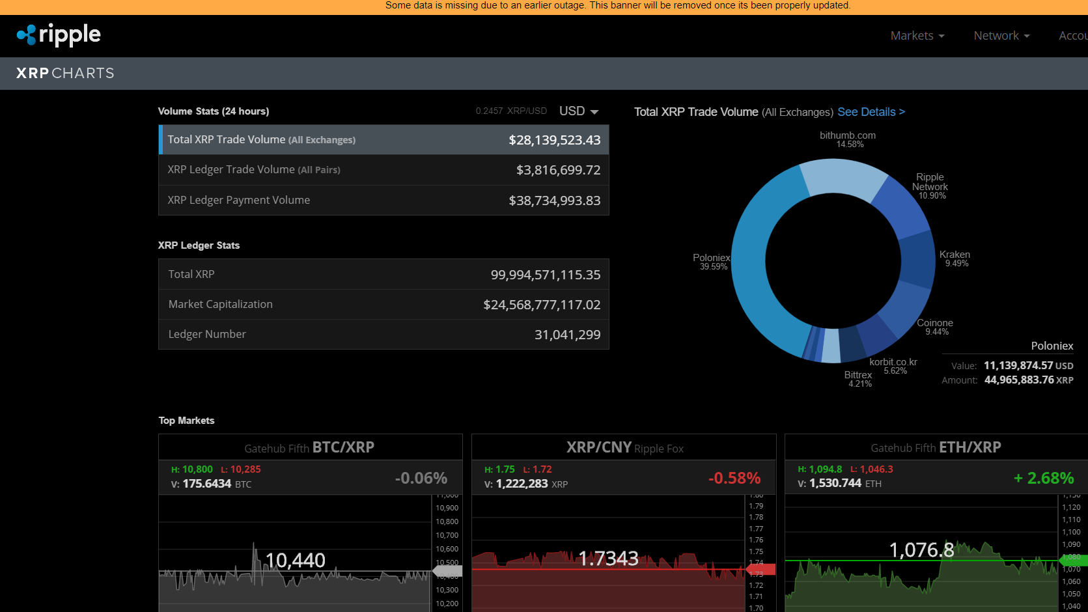Click the Bittrex 4.21% label

point(859,379)
